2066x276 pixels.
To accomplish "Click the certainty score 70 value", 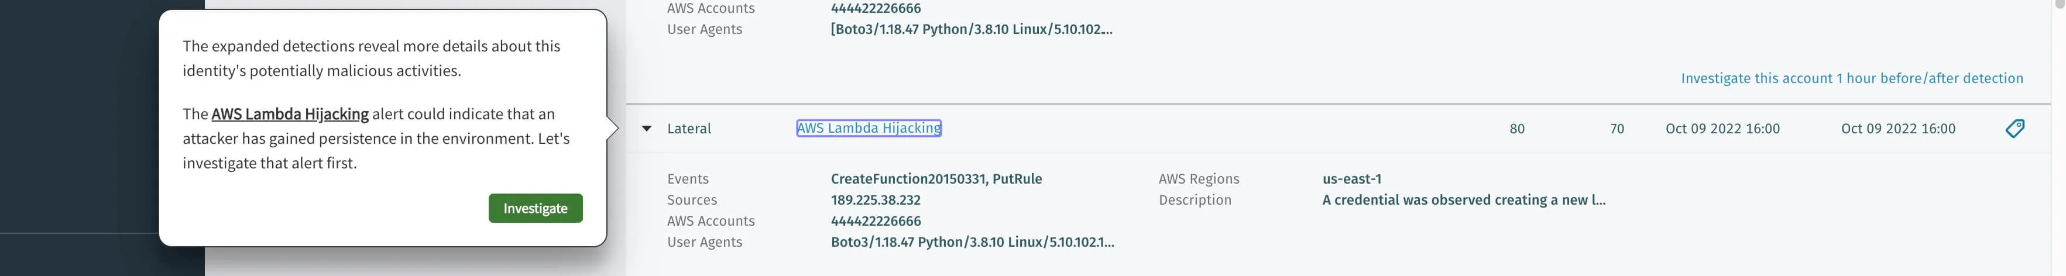I will 1616,129.
